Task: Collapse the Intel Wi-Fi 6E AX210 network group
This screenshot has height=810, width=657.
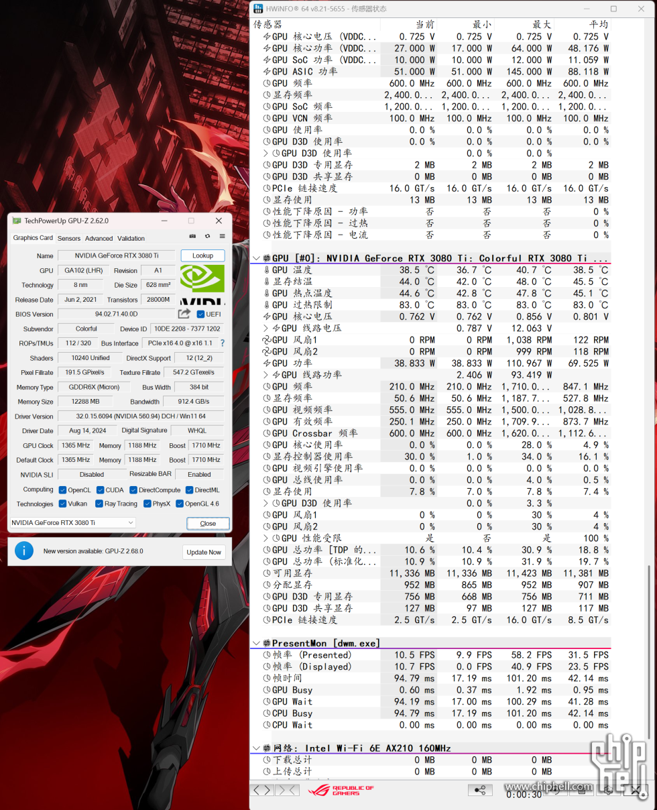Action: [x=256, y=748]
